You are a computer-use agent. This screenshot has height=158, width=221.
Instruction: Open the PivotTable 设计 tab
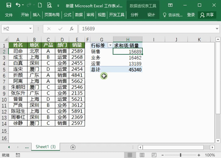151,15
